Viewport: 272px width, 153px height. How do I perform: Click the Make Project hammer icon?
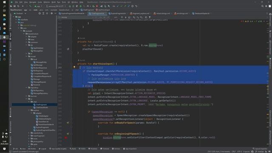(x=30, y=6)
